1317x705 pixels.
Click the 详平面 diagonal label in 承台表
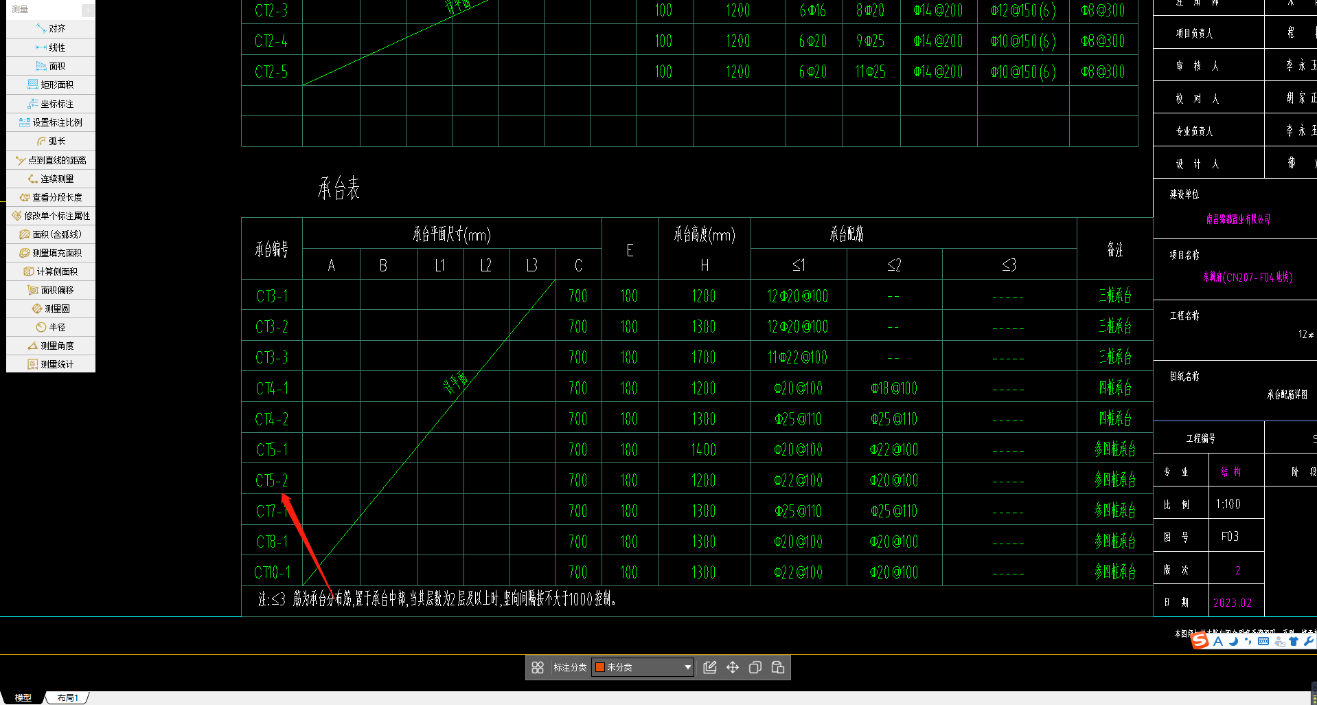click(x=455, y=383)
